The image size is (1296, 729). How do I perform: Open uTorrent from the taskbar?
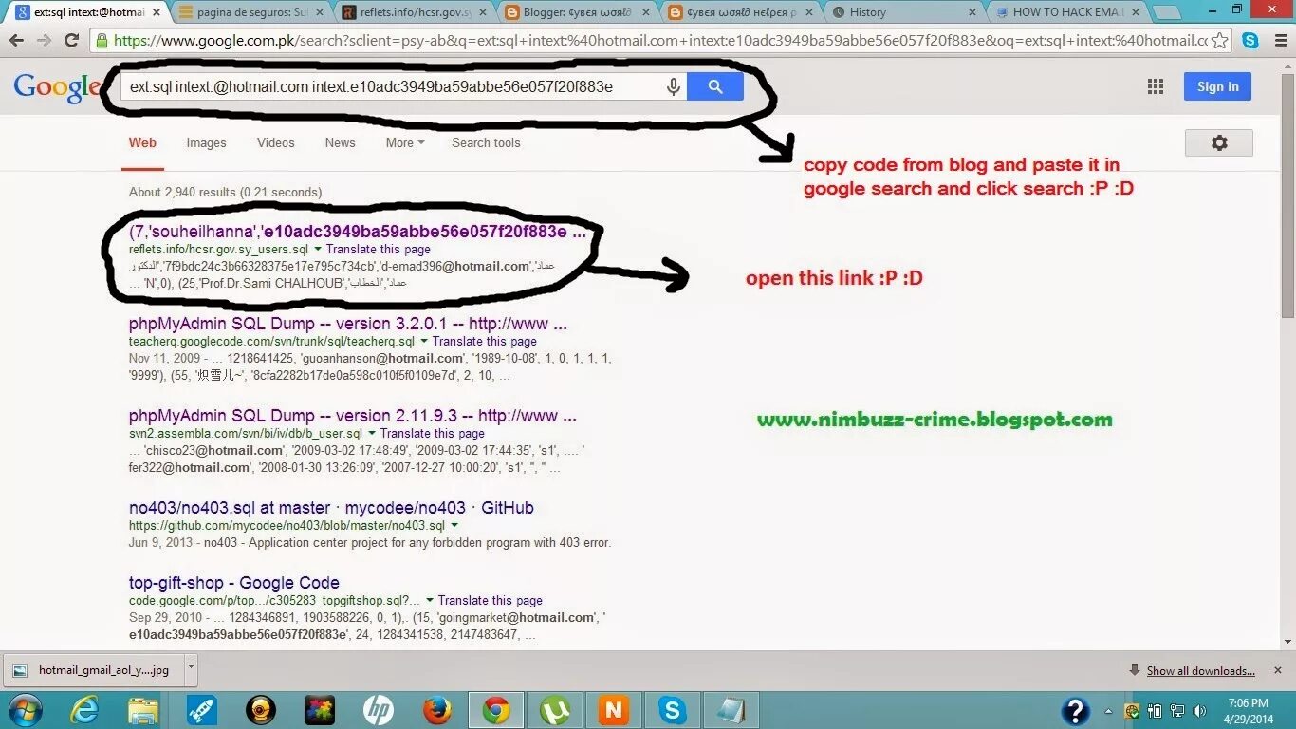[555, 709]
